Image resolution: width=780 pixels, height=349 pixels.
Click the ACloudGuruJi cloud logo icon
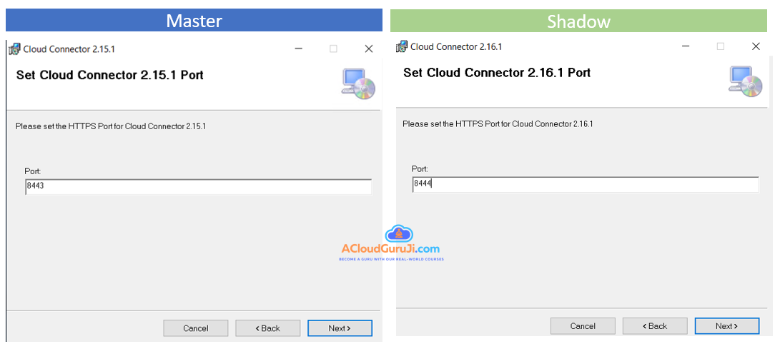point(399,234)
